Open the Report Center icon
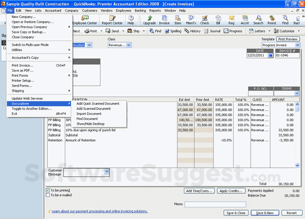This screenshot has width=305, height=219. pos(112,20)
